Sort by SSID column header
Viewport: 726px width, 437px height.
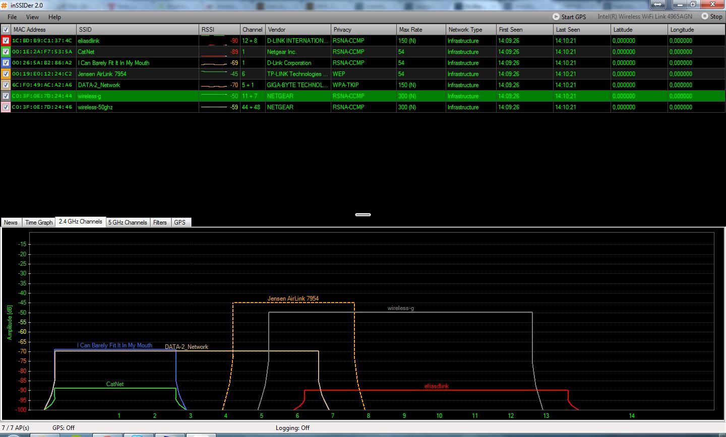[138, 30]
